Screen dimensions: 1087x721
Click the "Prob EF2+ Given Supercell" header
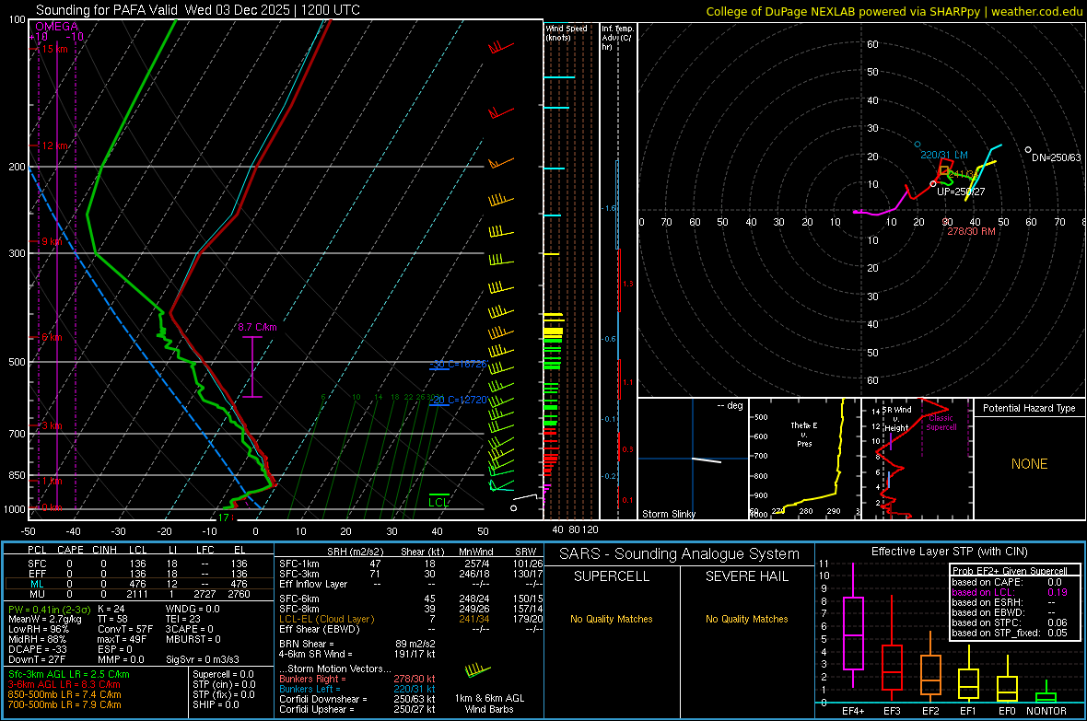tap(1010, 571)
